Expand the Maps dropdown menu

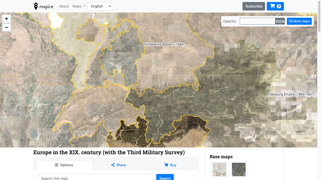[x=79, y=6]
